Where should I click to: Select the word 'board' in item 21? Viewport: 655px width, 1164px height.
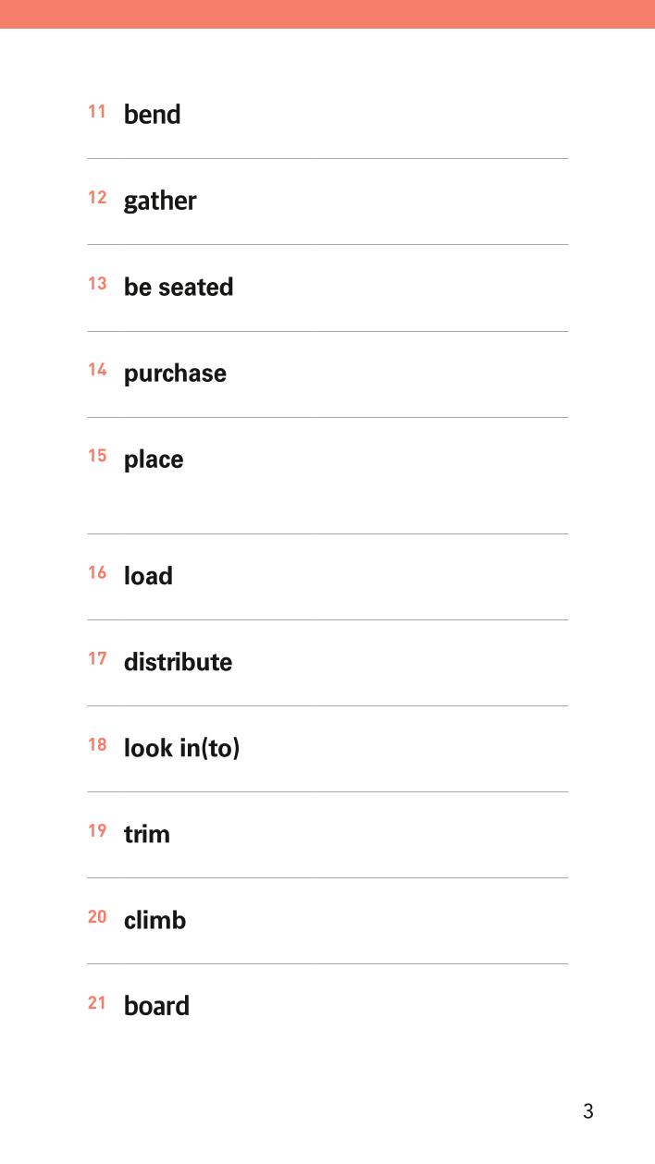(156, 1007)
